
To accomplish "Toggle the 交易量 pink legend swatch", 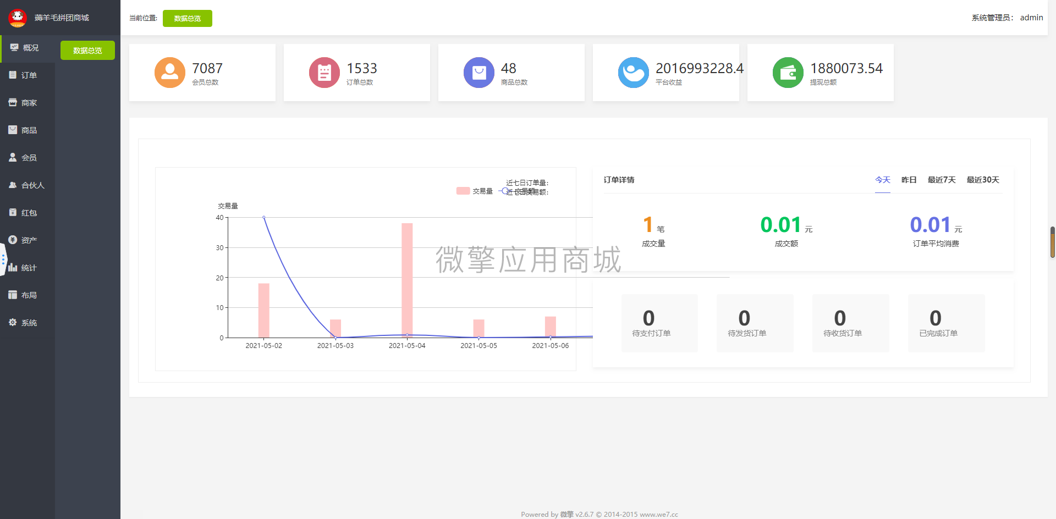I will (463, 191).
